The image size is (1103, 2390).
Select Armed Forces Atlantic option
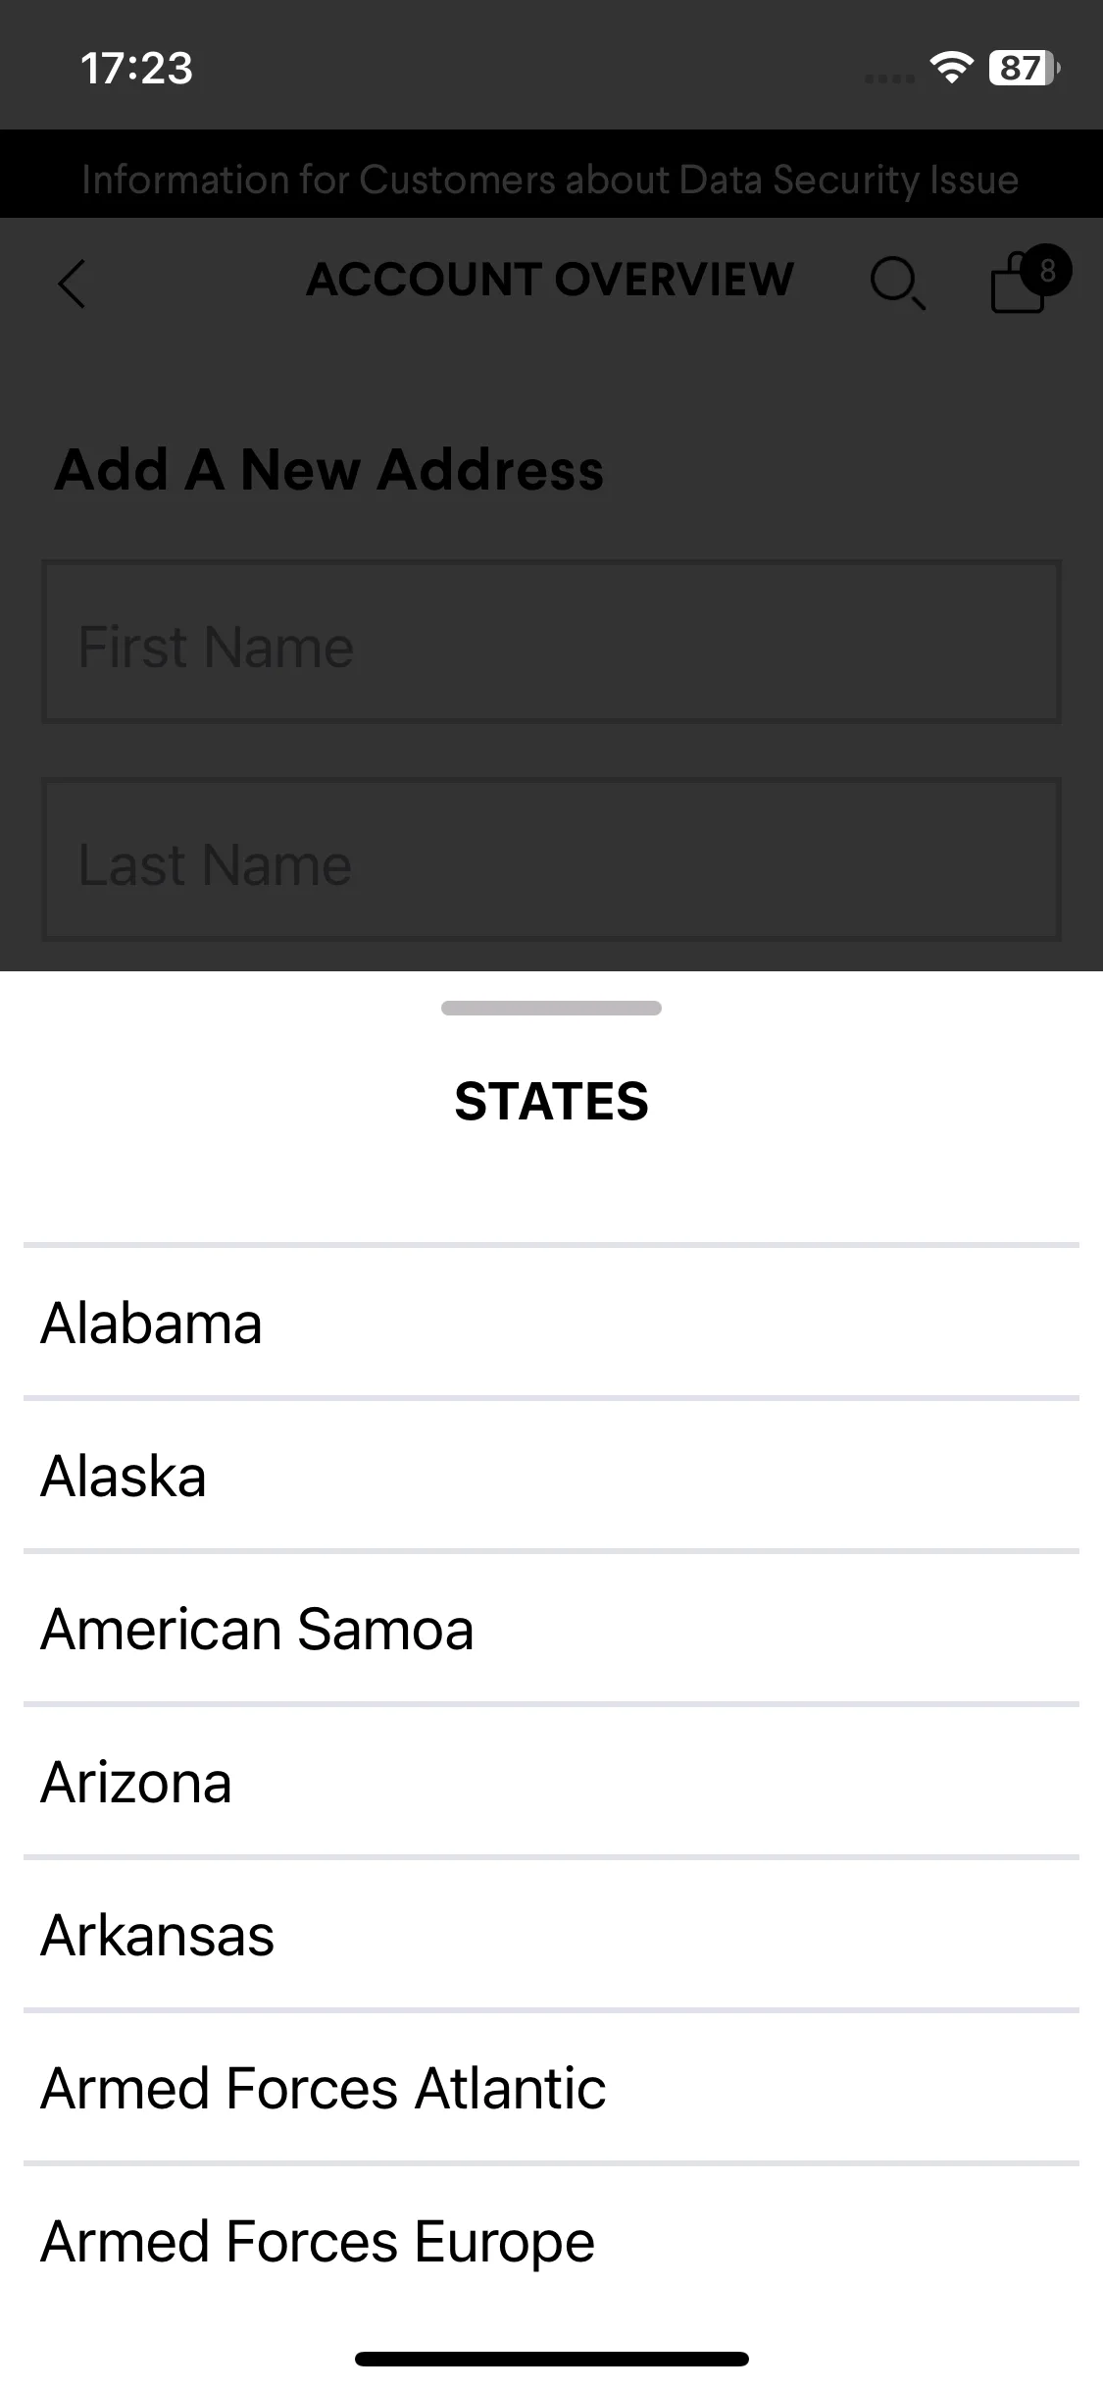pyautogui.click(x=551, y=2088)
